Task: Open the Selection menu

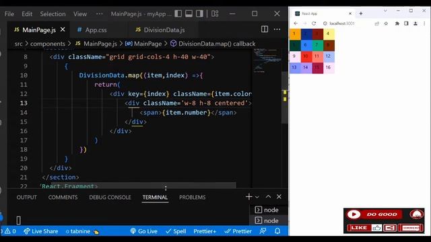Action: 53,14
